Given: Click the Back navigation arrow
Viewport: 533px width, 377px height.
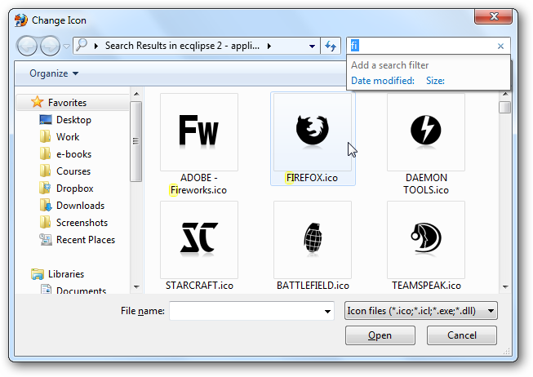Looking at the screenshot, I should coord(27,46).
